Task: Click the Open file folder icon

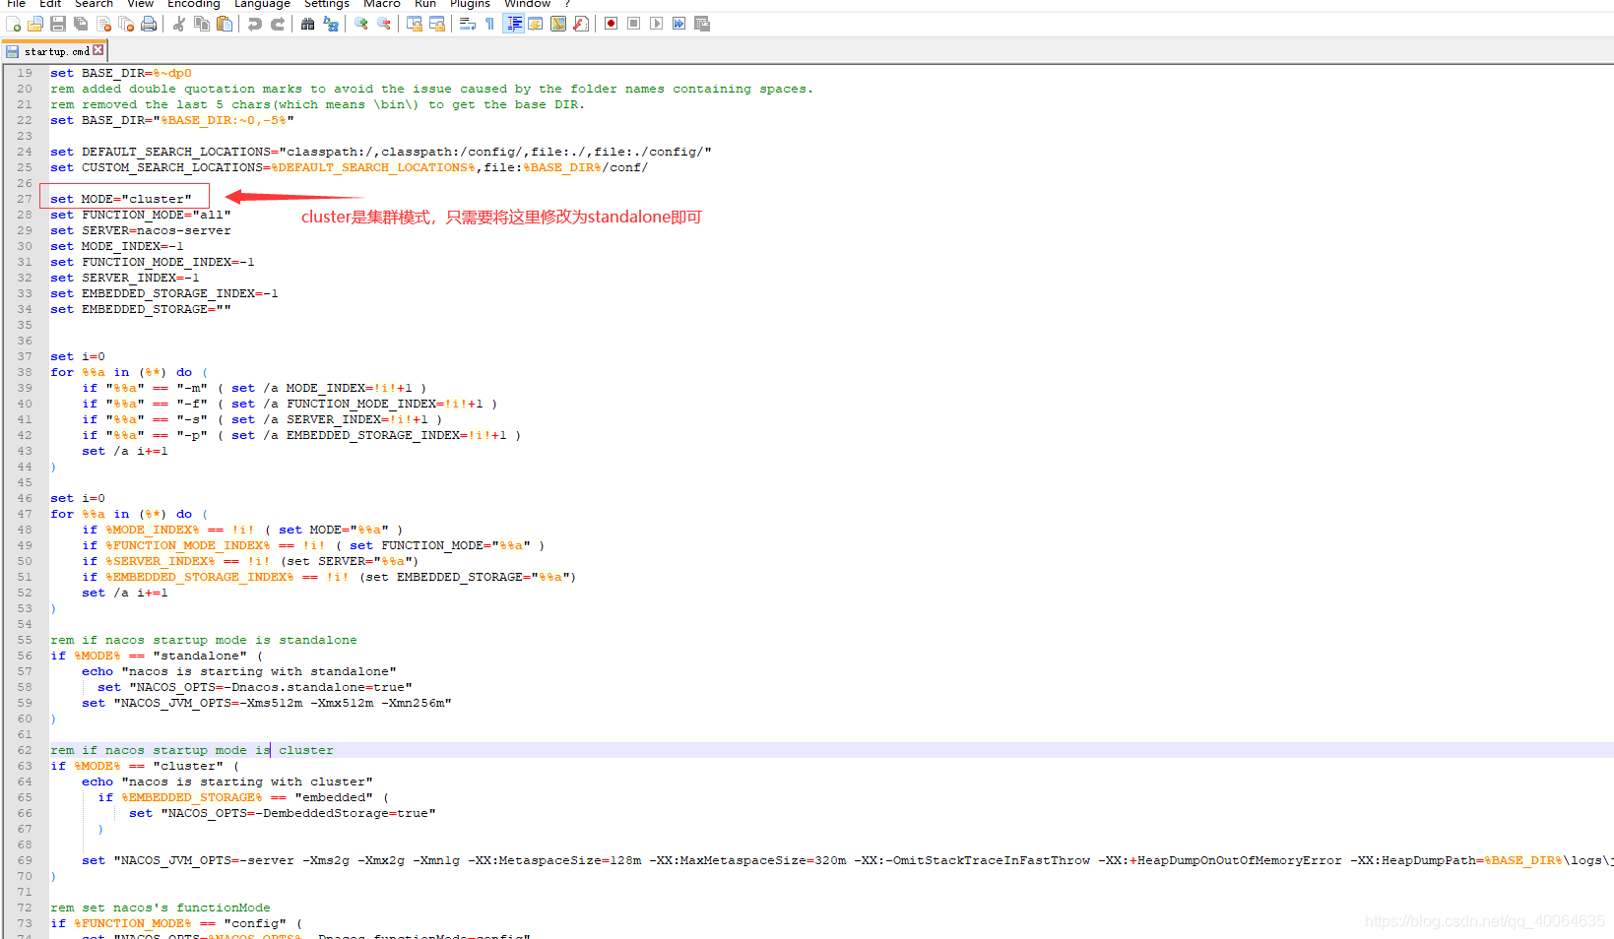Action: [35, 24]
